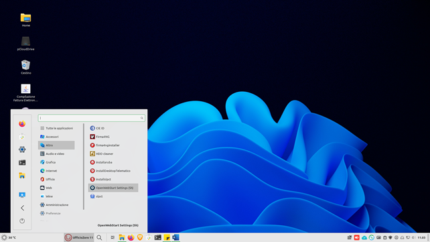Launch the Firma4NG application
Viewport: 430px width, 242px height.
point(113,137)
